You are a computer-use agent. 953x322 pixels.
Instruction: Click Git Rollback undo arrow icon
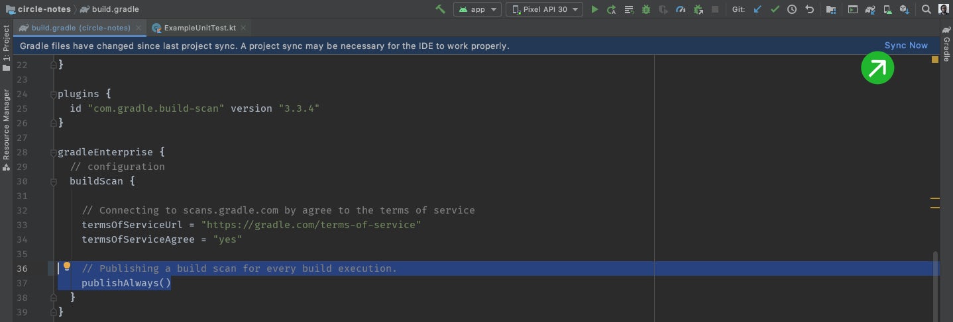[809, 9]
